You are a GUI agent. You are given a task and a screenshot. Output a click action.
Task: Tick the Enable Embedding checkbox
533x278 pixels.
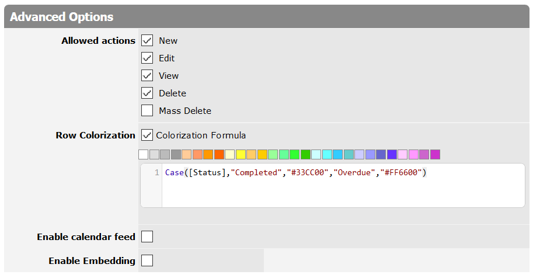147,260
